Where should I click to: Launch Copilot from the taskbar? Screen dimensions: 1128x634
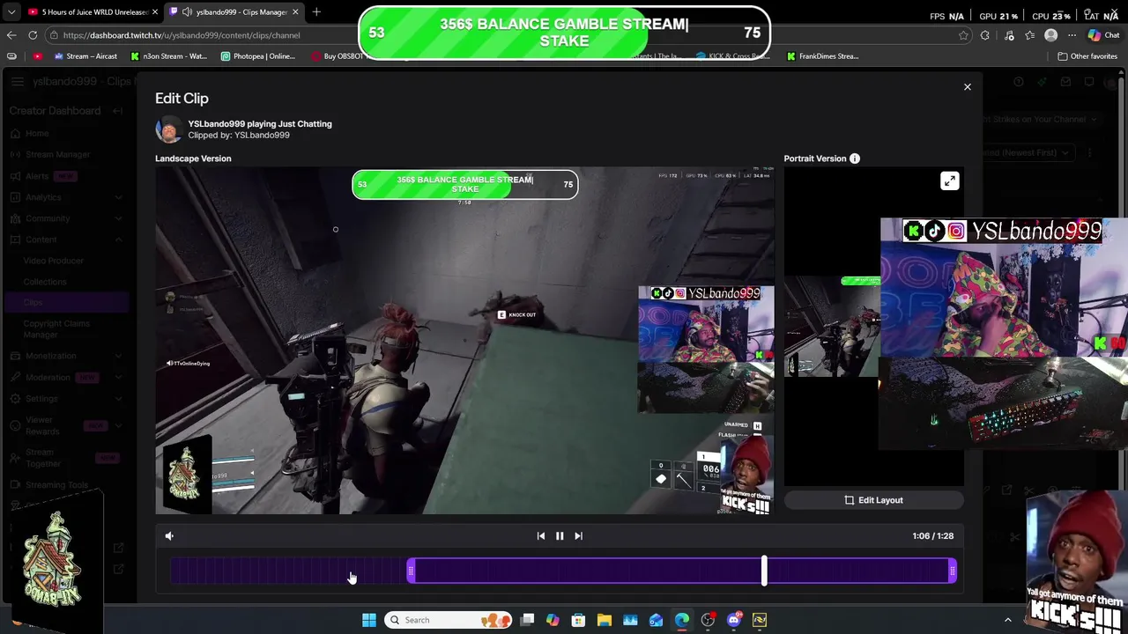click(553, 620)
